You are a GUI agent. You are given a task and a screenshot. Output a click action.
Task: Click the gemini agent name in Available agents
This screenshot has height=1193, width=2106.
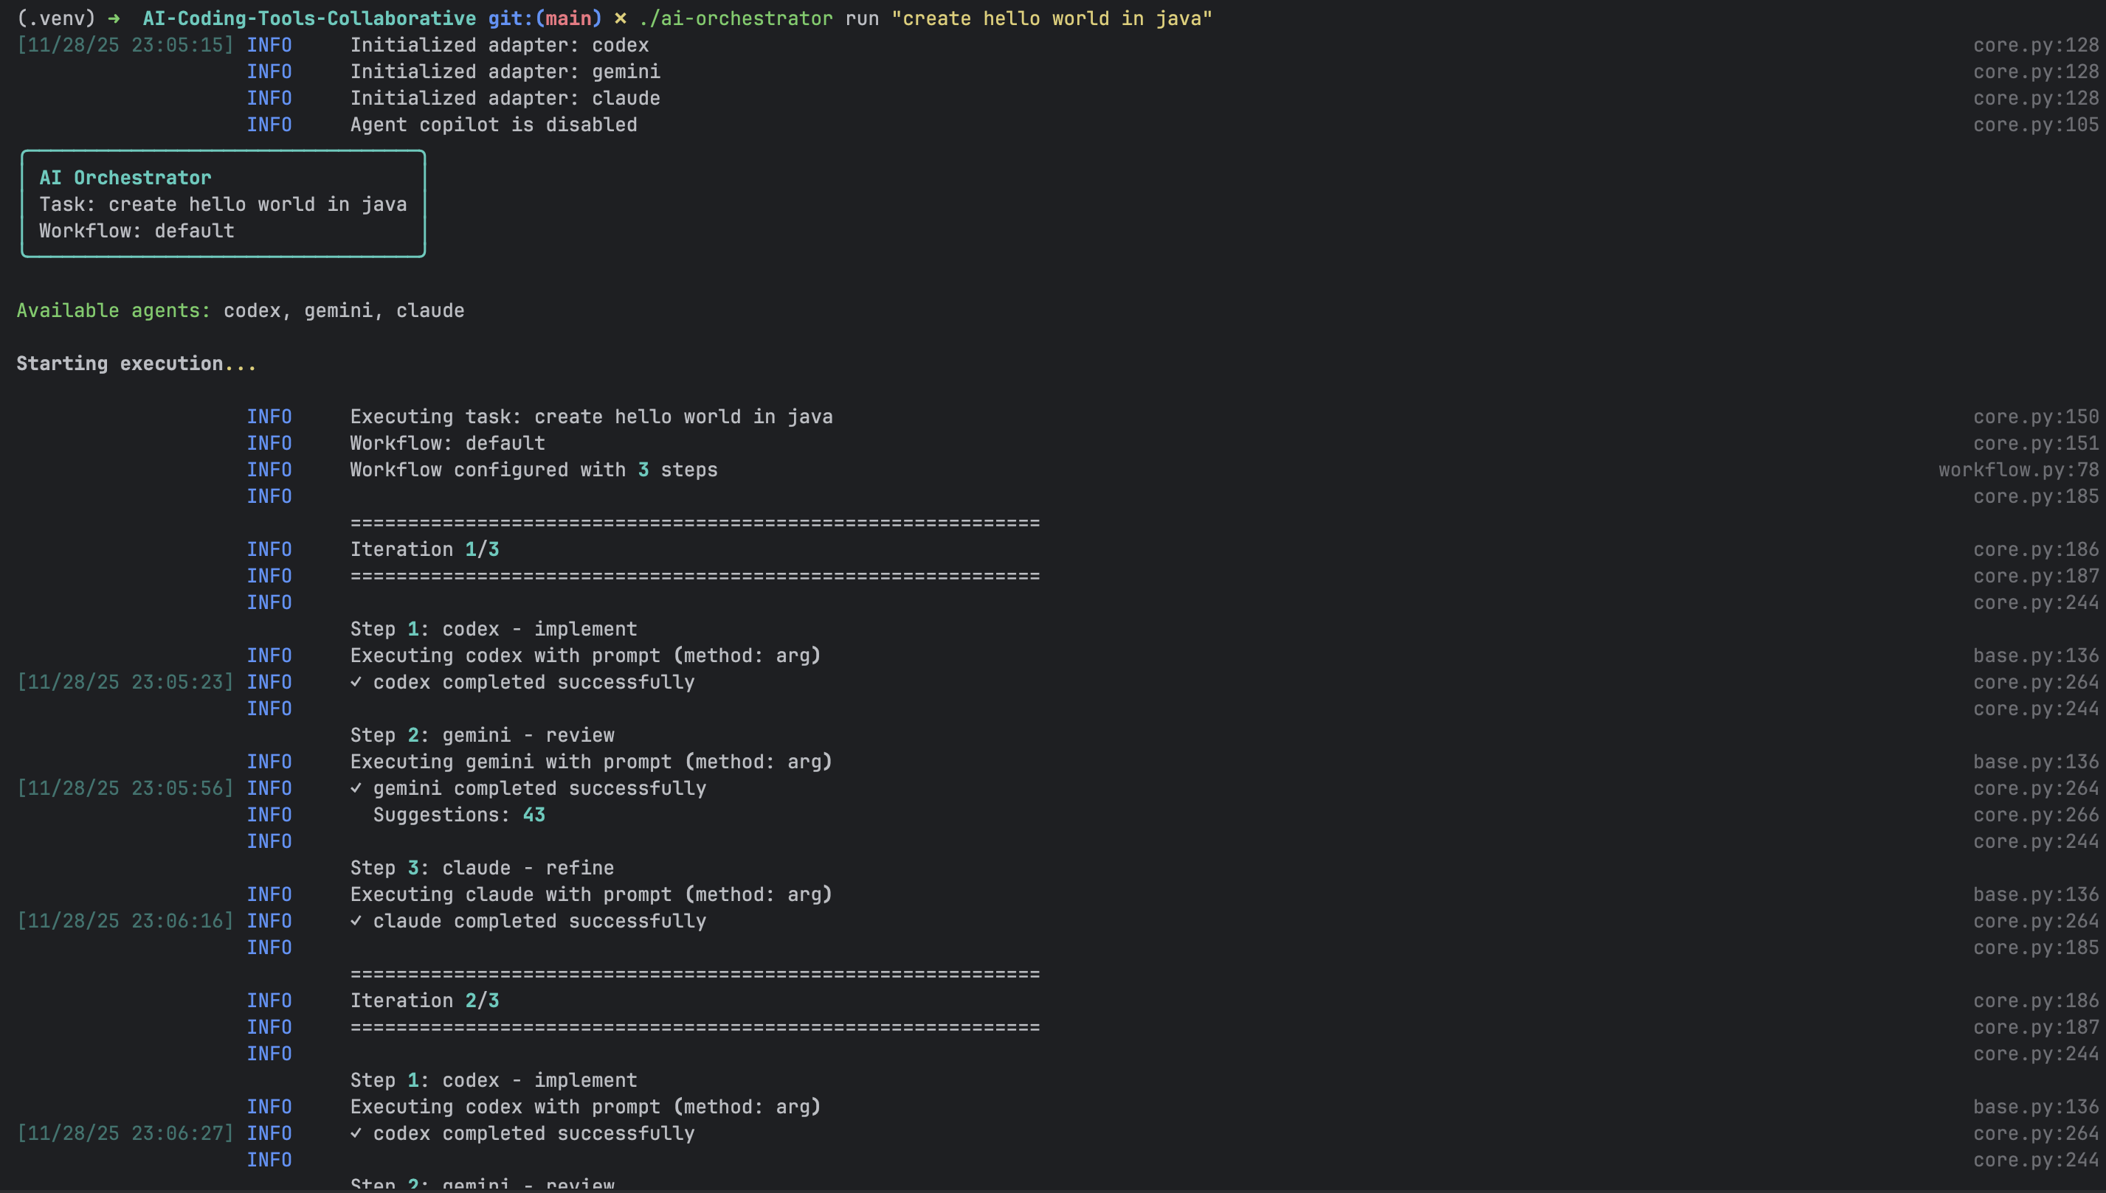(339, 310)
